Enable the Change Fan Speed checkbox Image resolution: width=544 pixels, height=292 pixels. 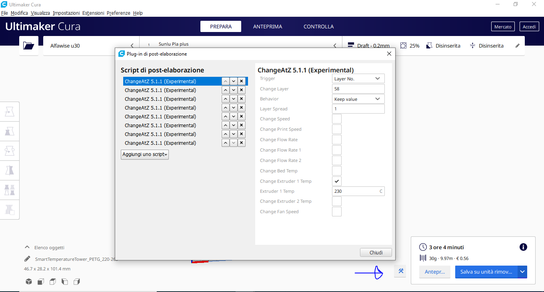pos(337,212)
